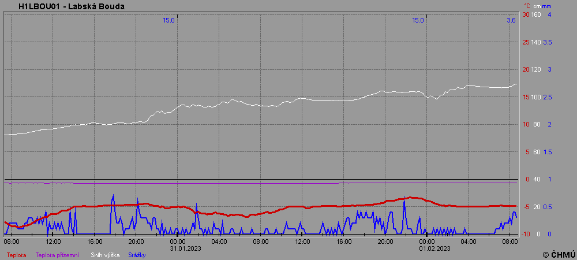Click the blue 3.6 precipitation total
The image size is (577, 260).
tap(511, 20)
